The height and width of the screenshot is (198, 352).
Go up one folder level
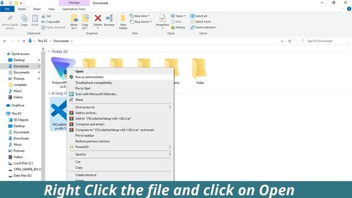(24, 41)
